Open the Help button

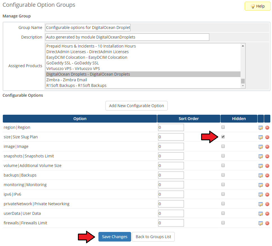(257, 6)
